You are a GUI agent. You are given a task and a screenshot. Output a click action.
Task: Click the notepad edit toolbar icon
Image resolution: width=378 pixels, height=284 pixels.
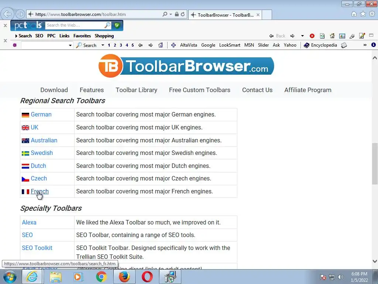tap(362, 36)
